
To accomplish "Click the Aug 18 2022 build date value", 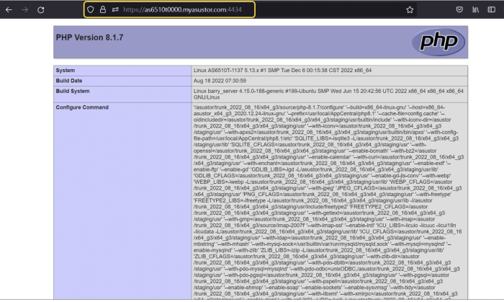I will point(221,81).
